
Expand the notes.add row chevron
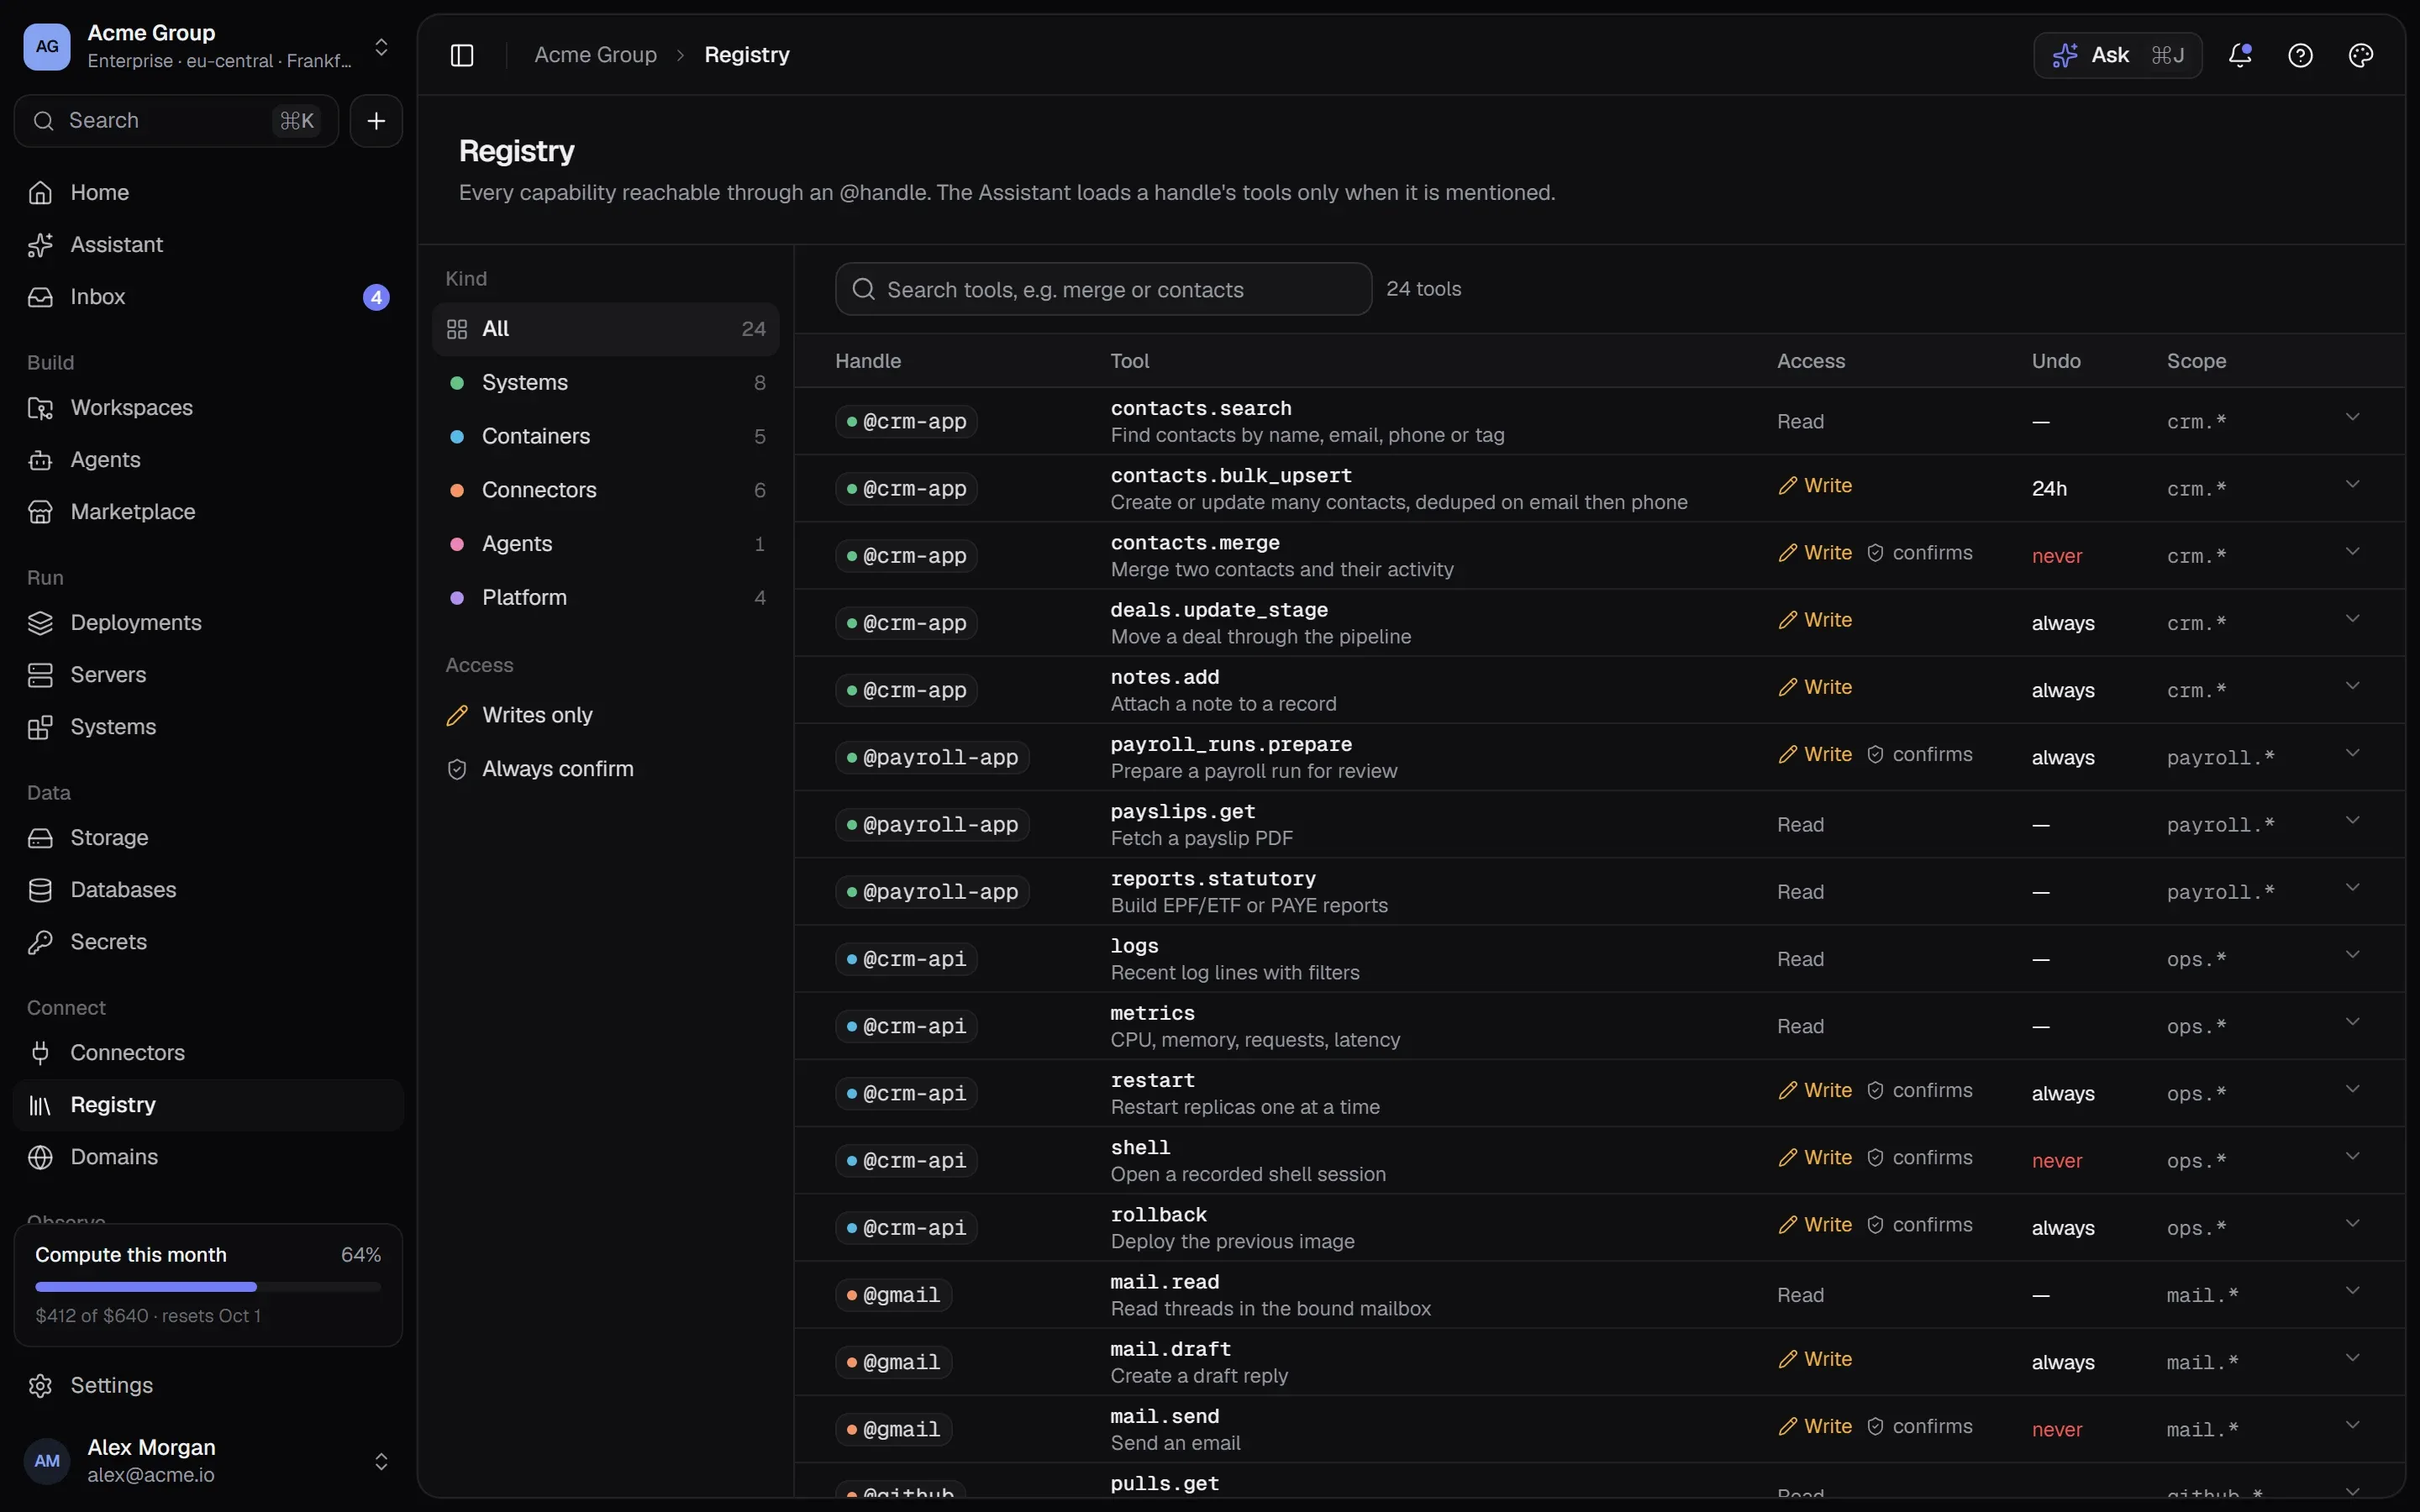tap(2352, 686)
